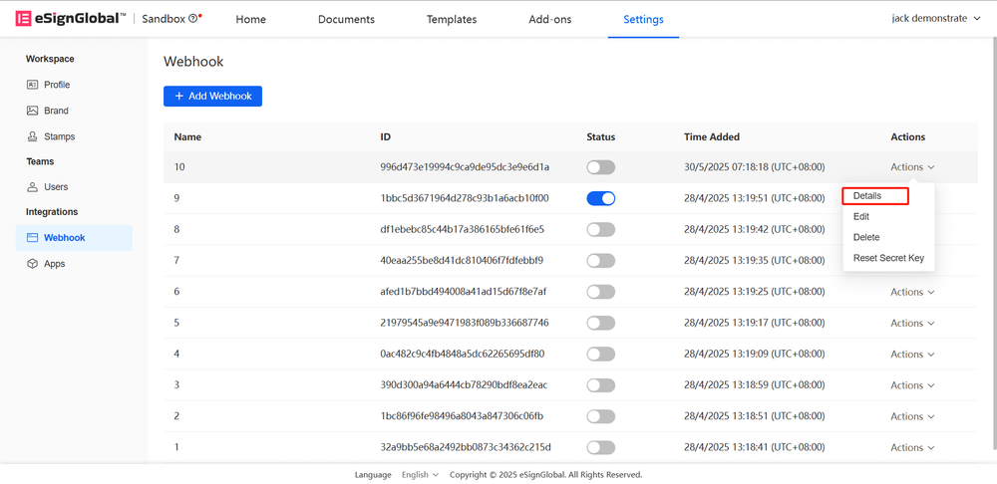Choose Details from the actions menu
997x484 pixels.
click(x=868, y=196)
